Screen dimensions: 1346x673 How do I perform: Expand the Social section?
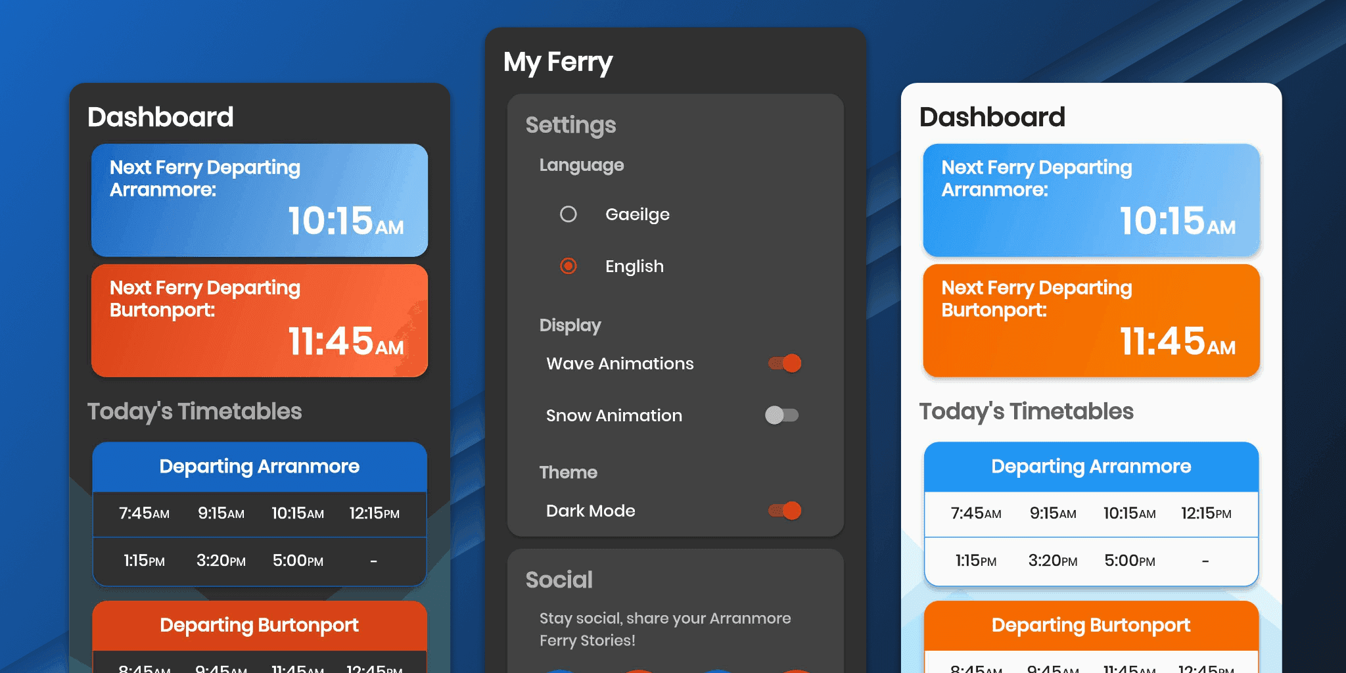point(559,580)
